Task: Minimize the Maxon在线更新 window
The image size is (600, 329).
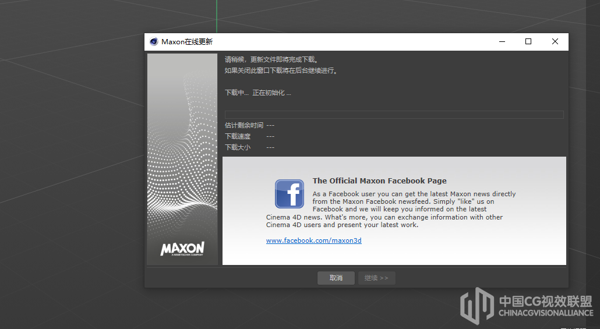Action: tap(502, 41)
